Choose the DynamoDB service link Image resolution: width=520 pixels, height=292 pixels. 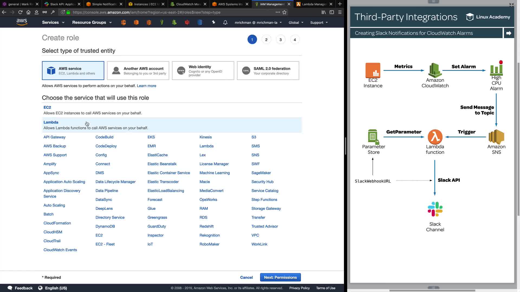tap(105, 226)
